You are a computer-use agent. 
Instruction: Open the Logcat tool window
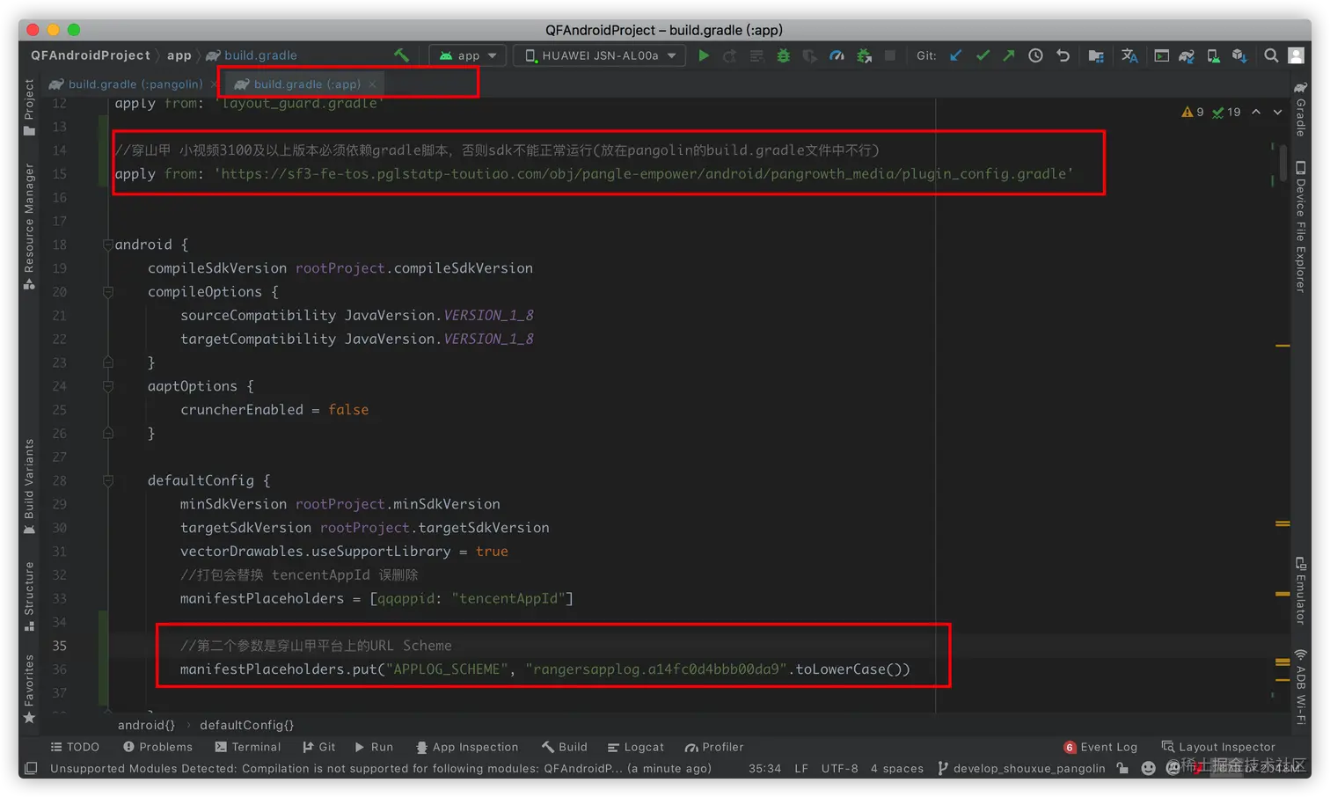pyautogui.click(x=636, y=747)
